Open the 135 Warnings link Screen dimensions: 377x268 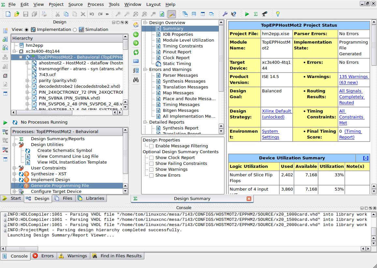click(354, 79)
